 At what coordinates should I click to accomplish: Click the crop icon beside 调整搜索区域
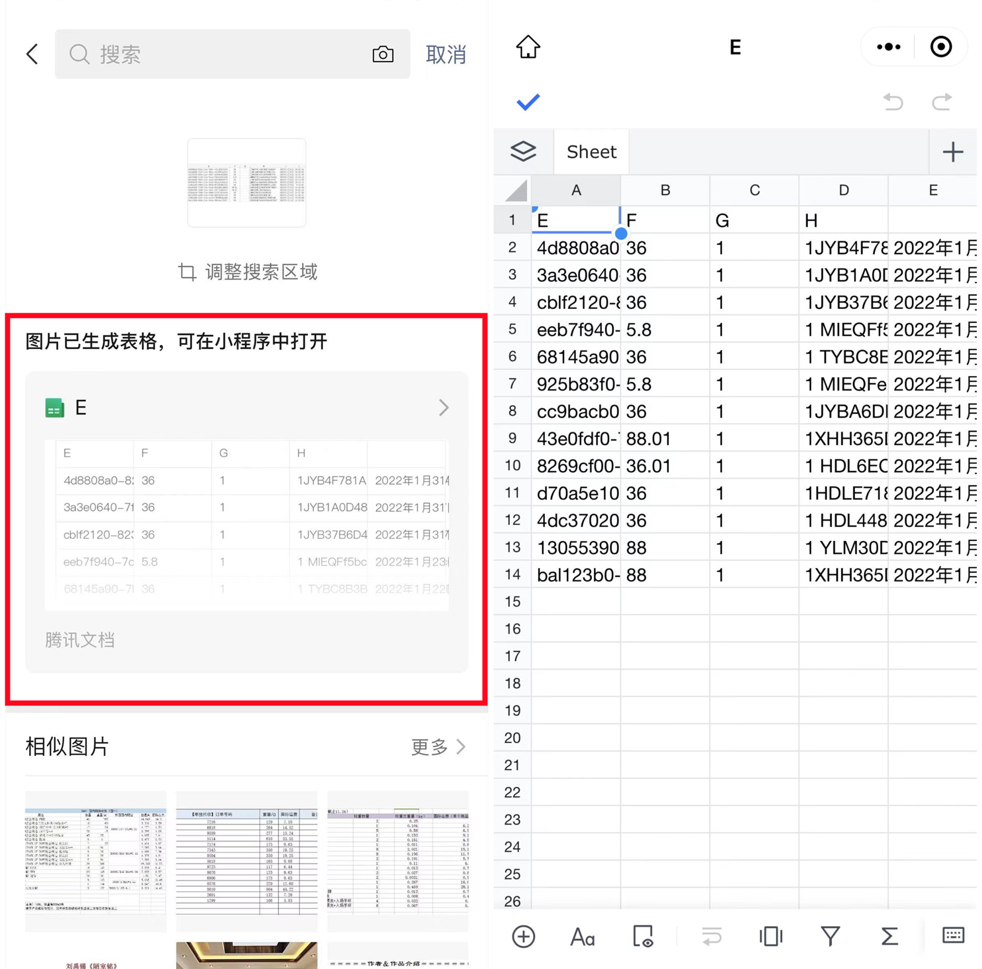187,272
